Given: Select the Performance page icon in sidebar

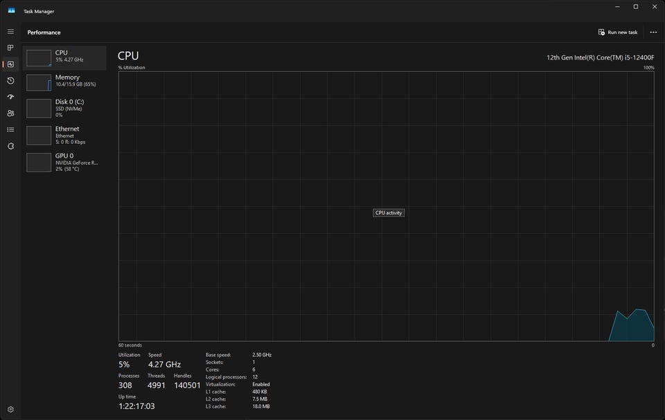Looking at the screenshot, I should click(x=10, y=64).
